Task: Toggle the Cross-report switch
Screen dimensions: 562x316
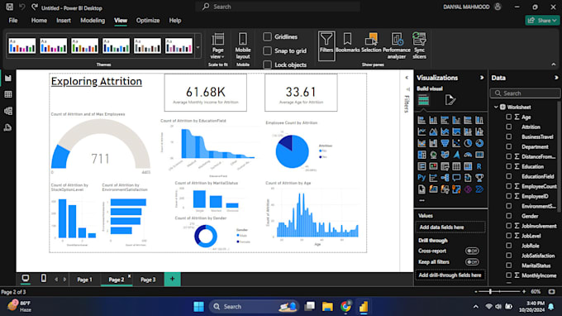Action: pos(472,251)
